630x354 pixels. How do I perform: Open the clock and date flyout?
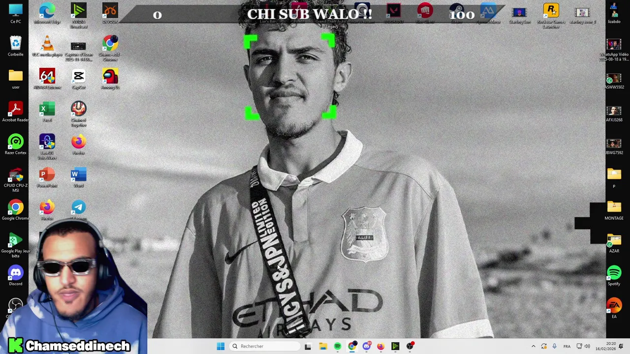[x=605, y=346]
